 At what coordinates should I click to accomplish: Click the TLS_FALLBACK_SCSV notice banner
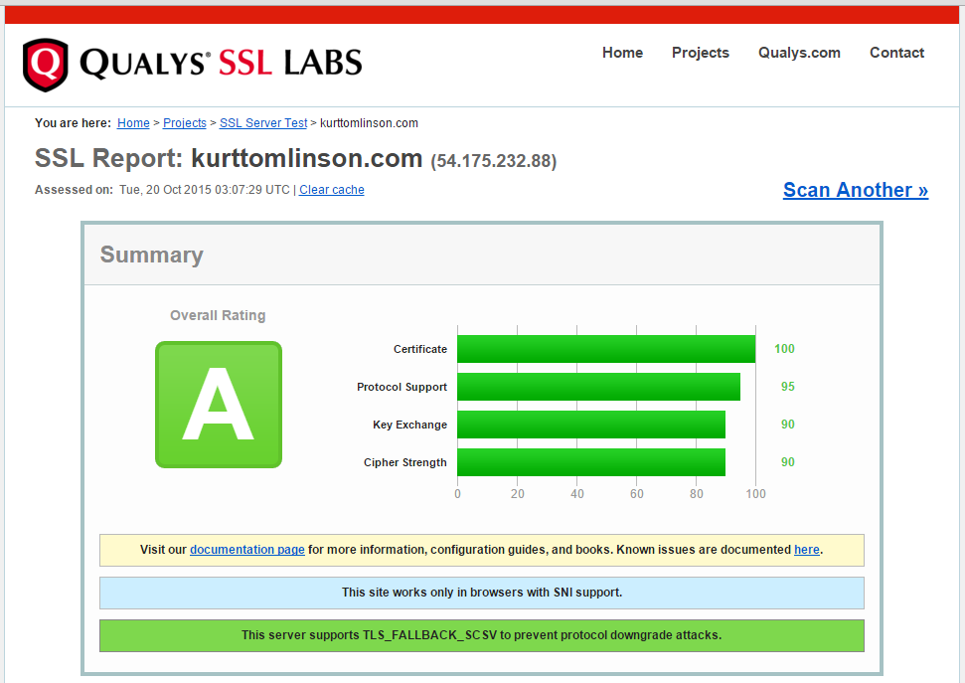482,635
